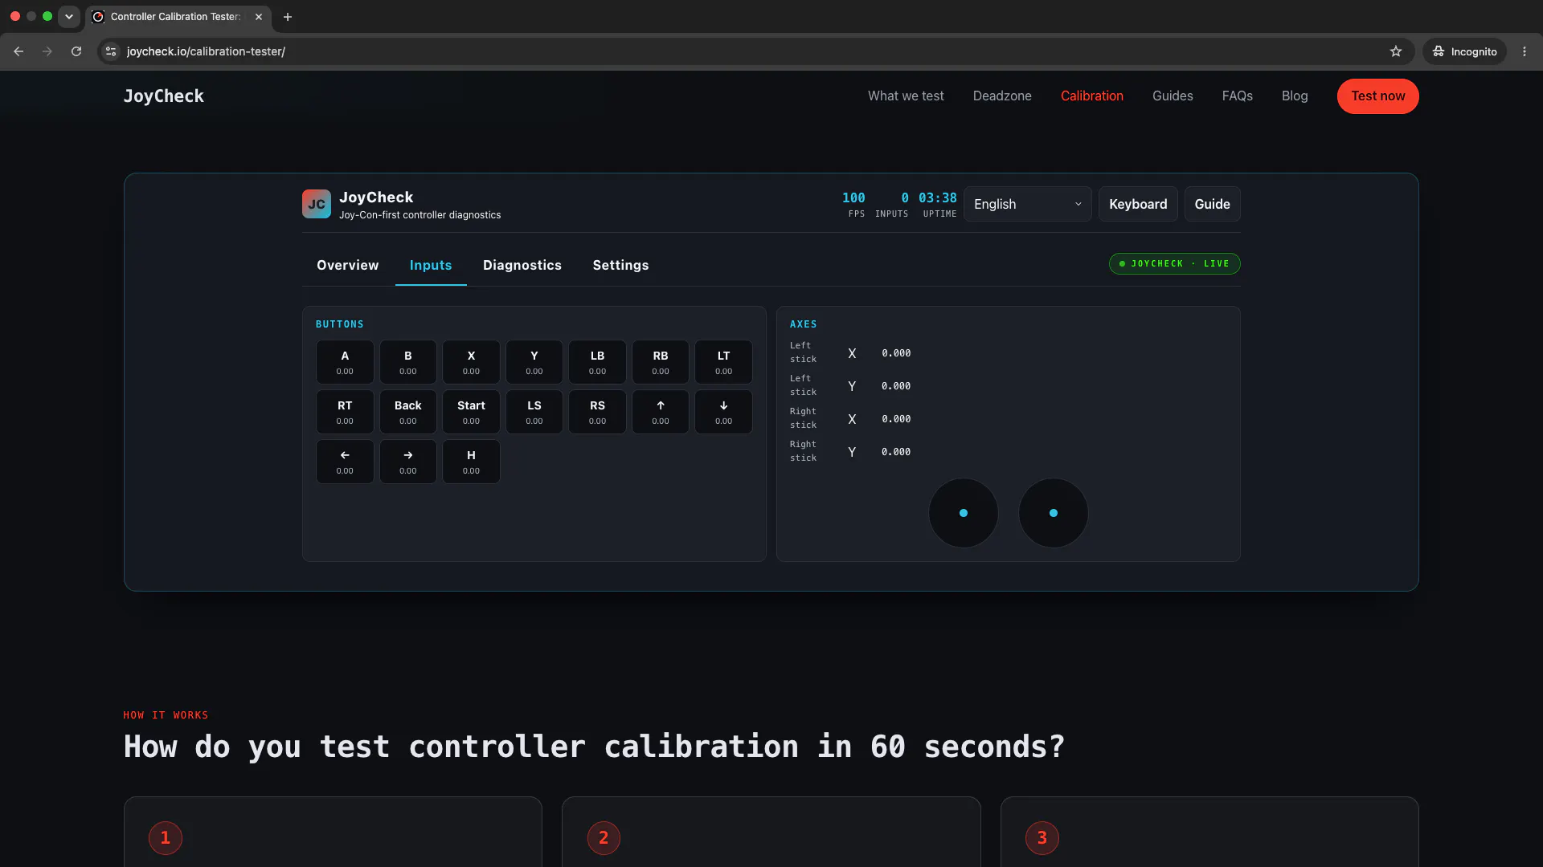Screen dimensions: 1543x867
Task: Click the D-pad right arrow button tile
Action: 408,462
